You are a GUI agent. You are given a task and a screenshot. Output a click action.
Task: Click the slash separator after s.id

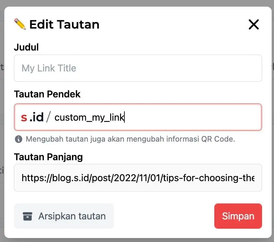click(x=49, y=117)
